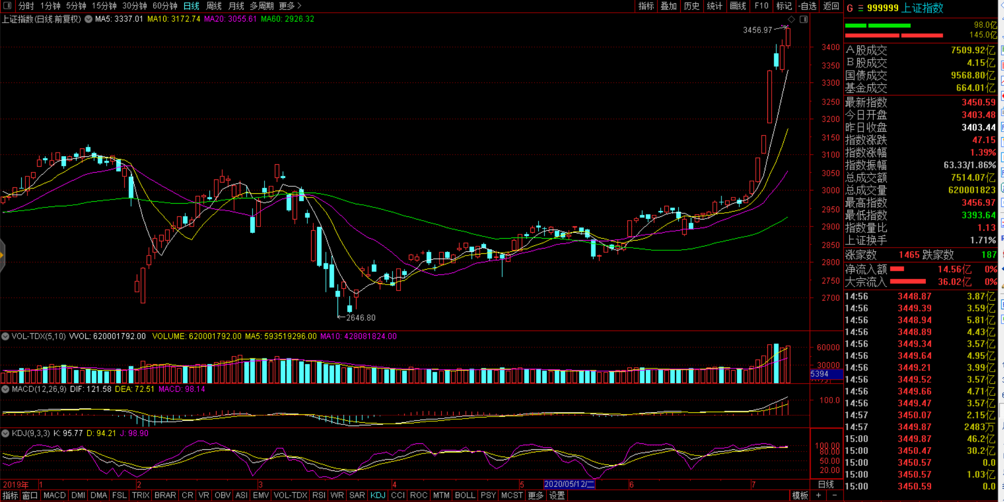Image resolution: width=1004 pixels, height=502 pixels.
Task: Open F10 company information
Action: point(761,6)
